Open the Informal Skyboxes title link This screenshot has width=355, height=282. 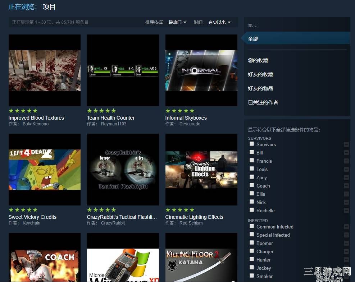pos(186,118)
